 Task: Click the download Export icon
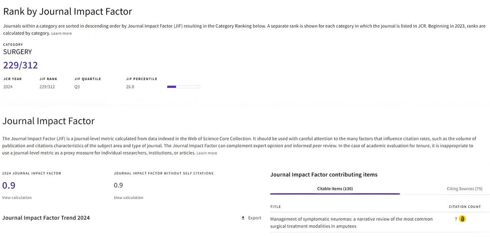(x=243, y=218)
